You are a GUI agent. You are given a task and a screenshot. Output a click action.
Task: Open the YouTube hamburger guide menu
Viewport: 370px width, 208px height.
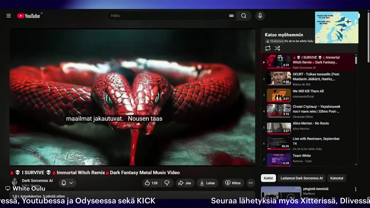click(x=9, y=16)
